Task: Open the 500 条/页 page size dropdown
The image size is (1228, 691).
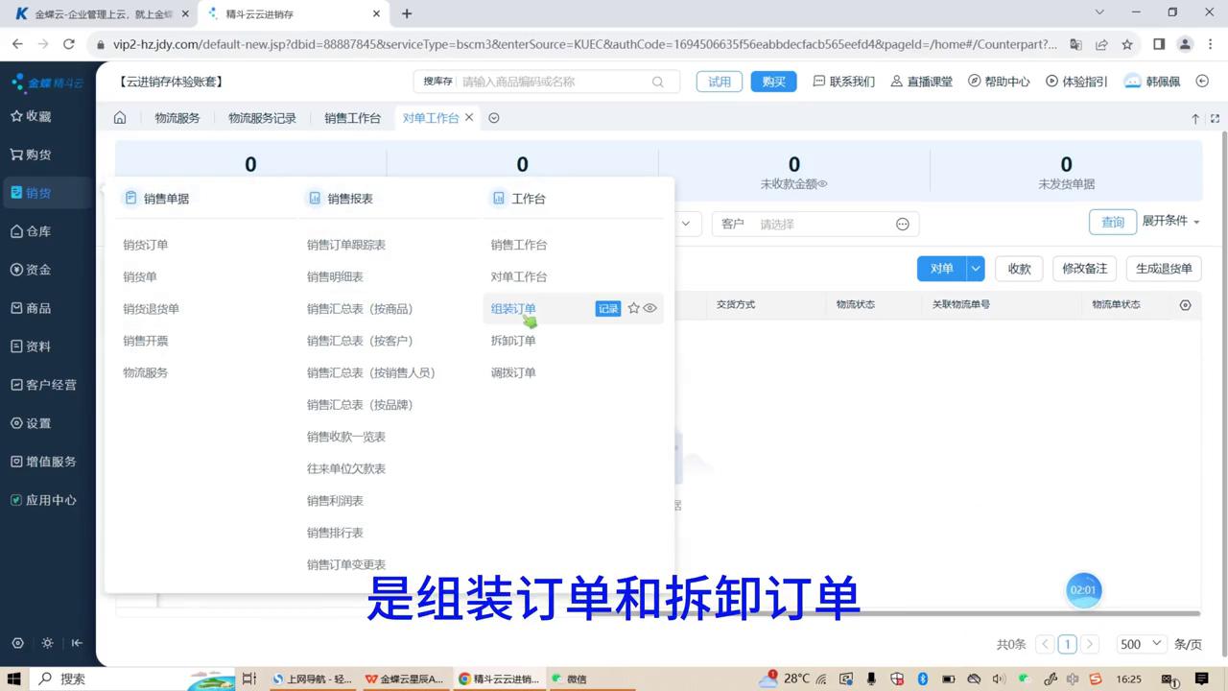Action: pyautogui.click(x=1140, y=644)
